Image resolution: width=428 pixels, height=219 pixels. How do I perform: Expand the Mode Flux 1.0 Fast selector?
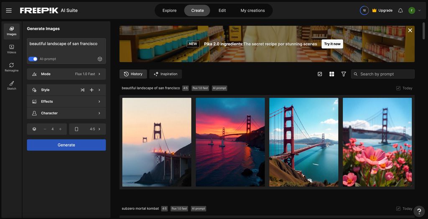(x=66, y=74)
